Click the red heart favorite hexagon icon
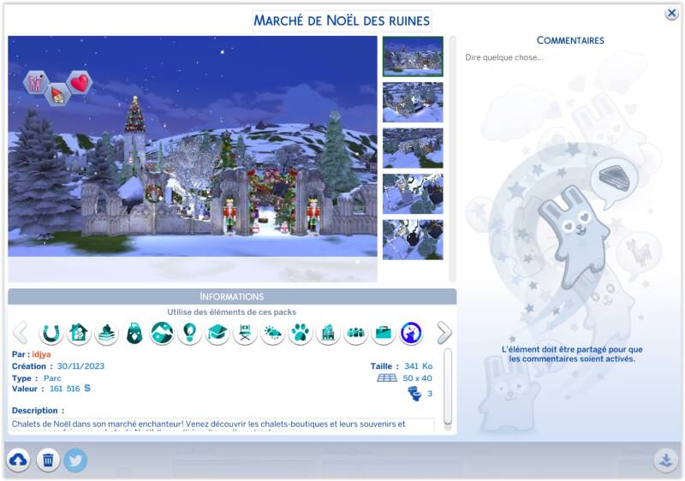The image size is (685, 481). (x=80, y=82)
